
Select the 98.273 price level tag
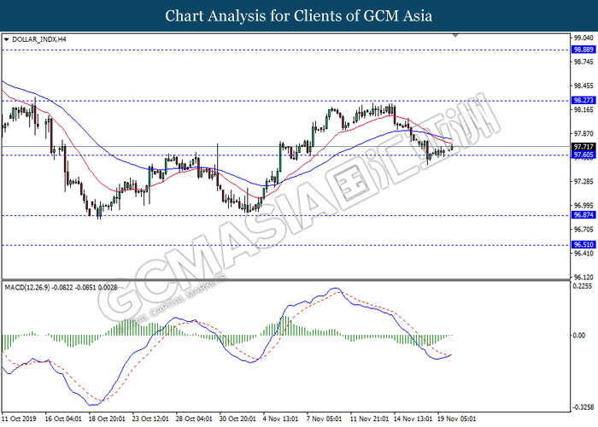pyautogui.click(x=583, y=100)
